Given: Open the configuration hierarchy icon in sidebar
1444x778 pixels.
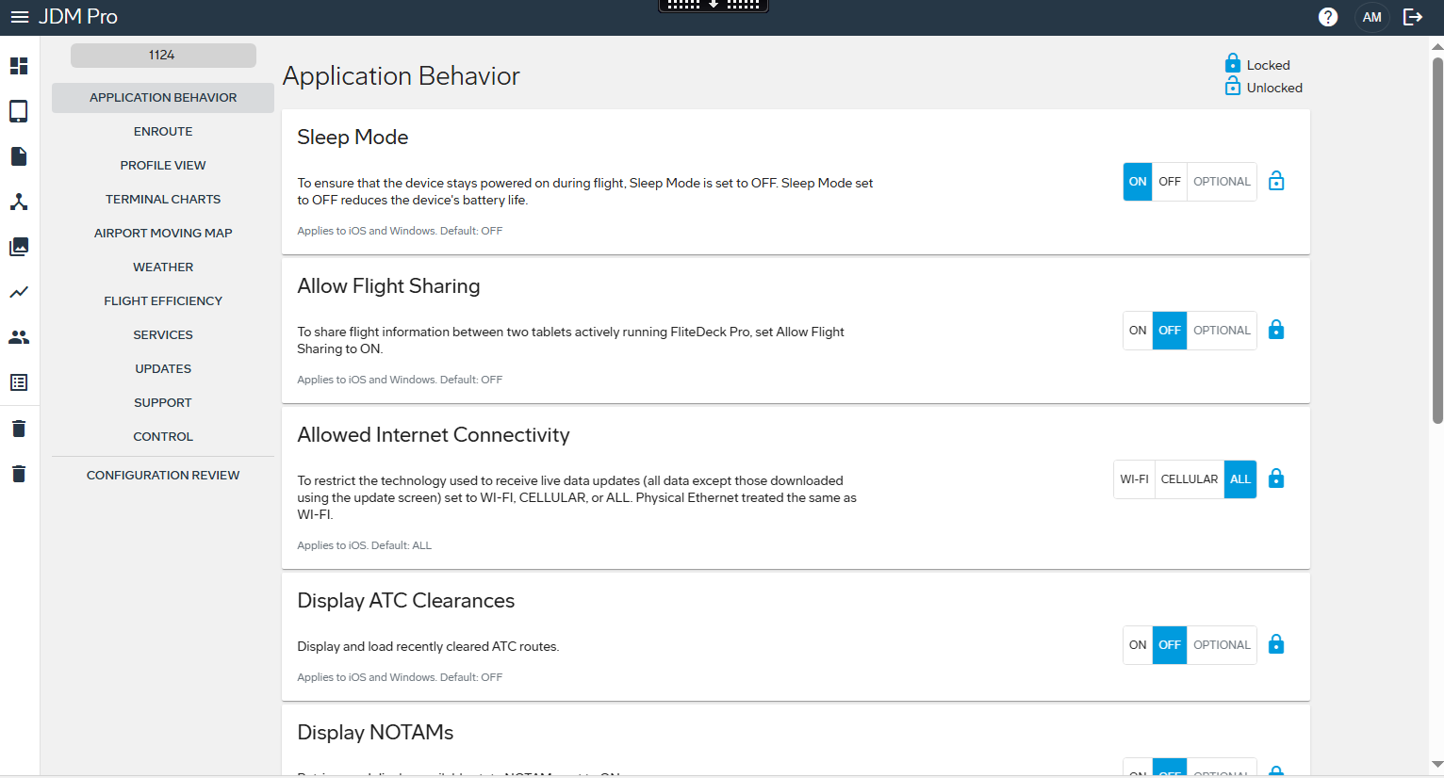Looking at the screenshot, I should (19, 202).
